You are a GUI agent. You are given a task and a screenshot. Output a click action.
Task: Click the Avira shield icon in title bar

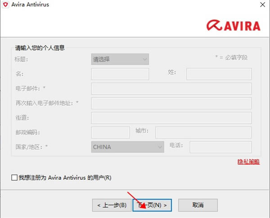pos(5,4)
